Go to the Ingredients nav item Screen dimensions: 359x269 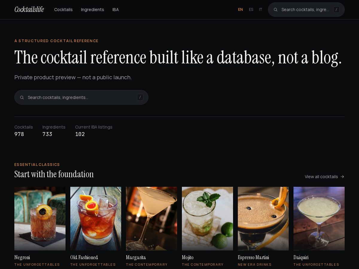[x=92, y=10]
